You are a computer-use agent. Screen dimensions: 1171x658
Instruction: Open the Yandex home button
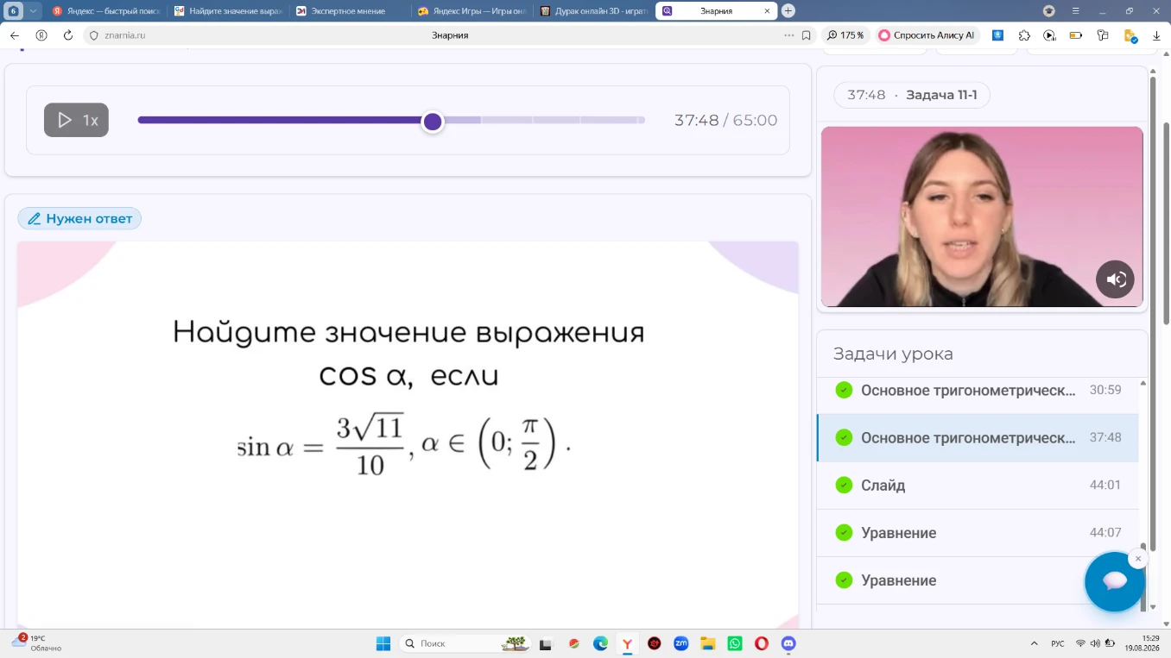(x=41, y=35)
